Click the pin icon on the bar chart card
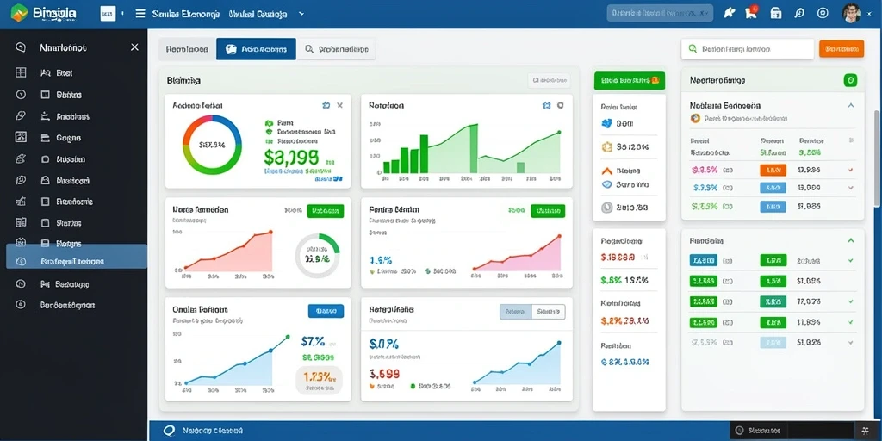The height and width of the screenshot is (441, 882). (545, 105)
